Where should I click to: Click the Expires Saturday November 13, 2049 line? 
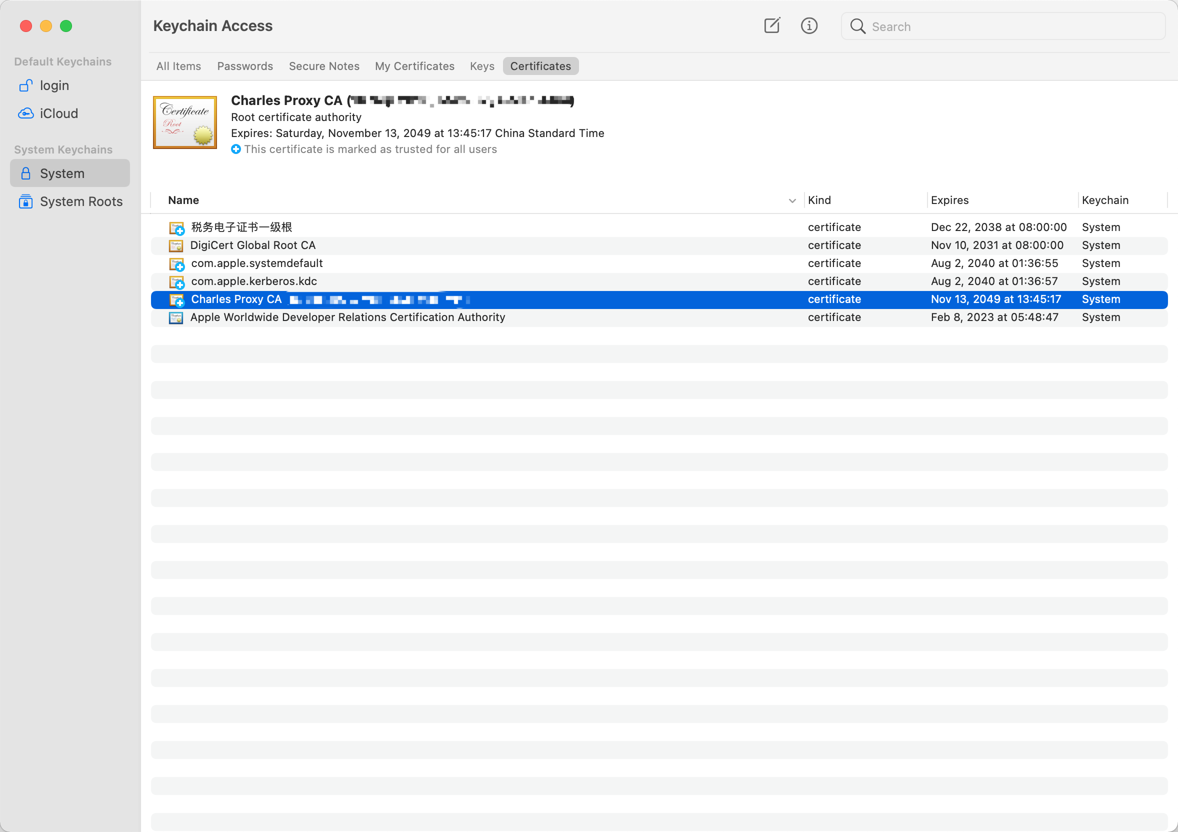(x=417, y=133)
